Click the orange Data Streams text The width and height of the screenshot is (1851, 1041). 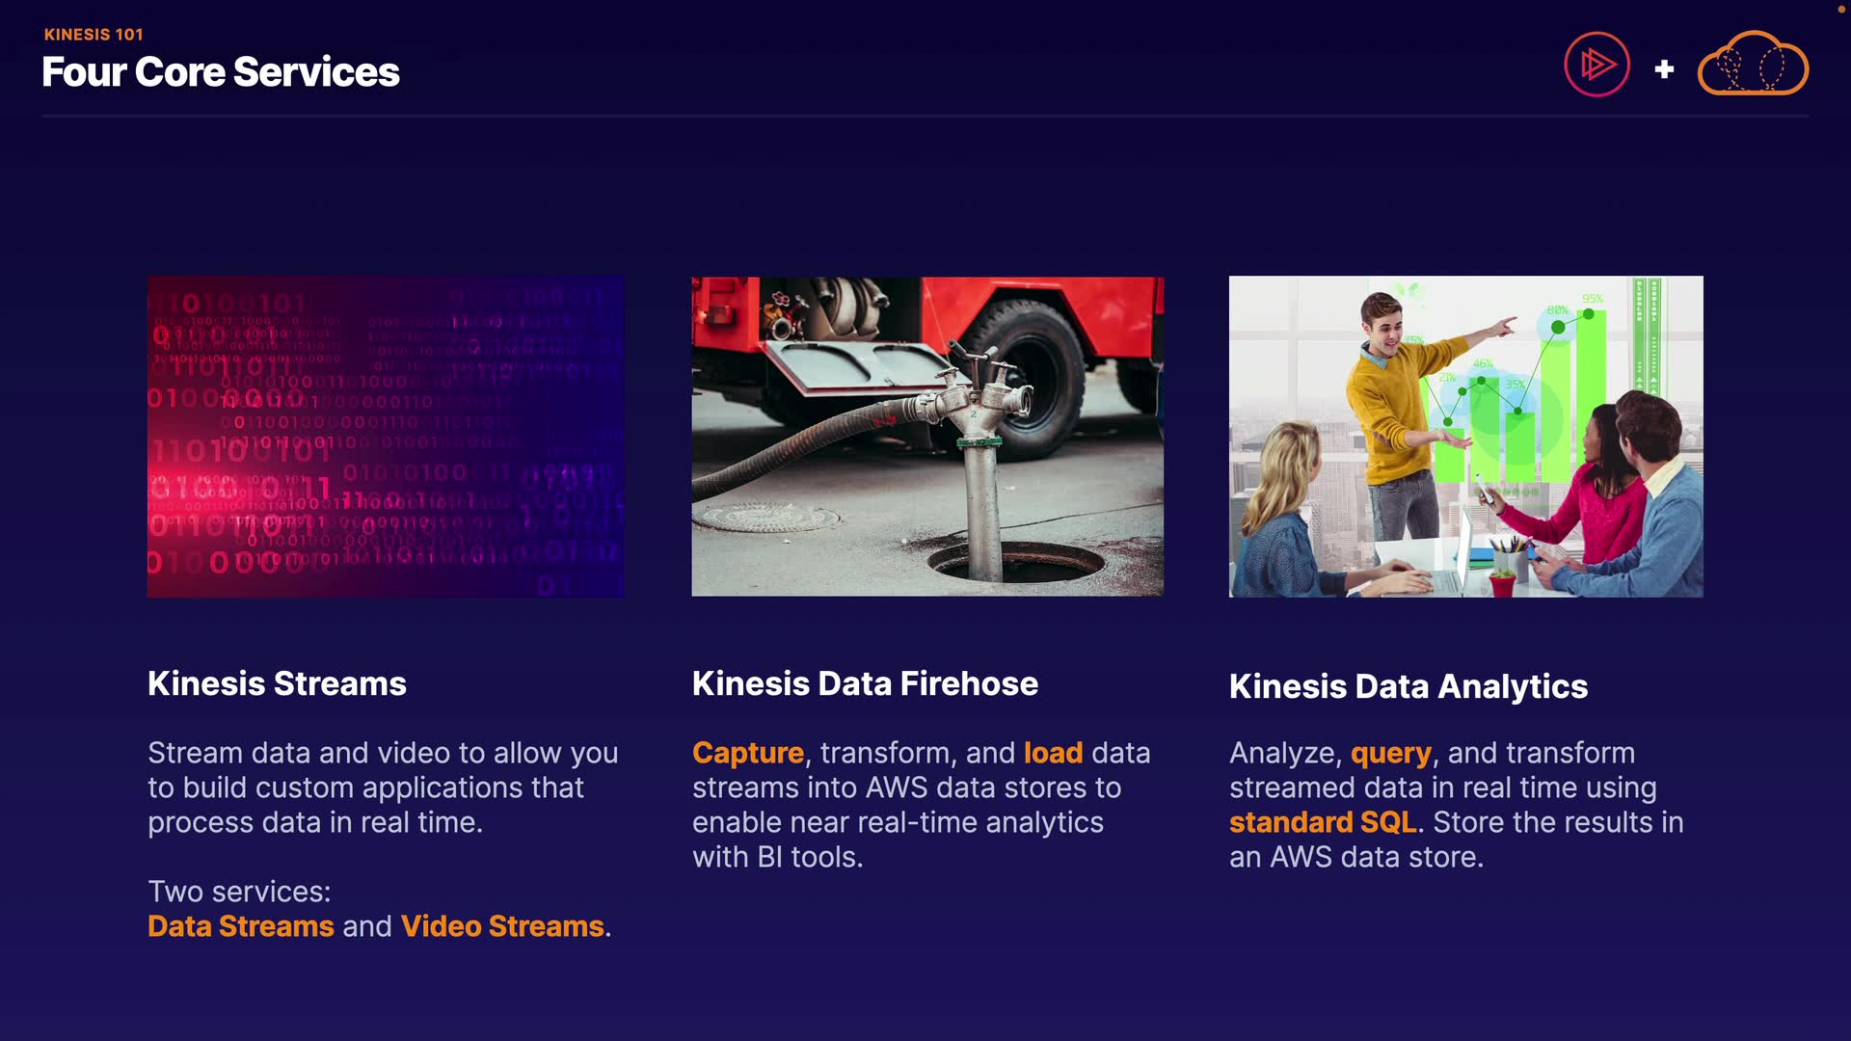tap(241, 926)
